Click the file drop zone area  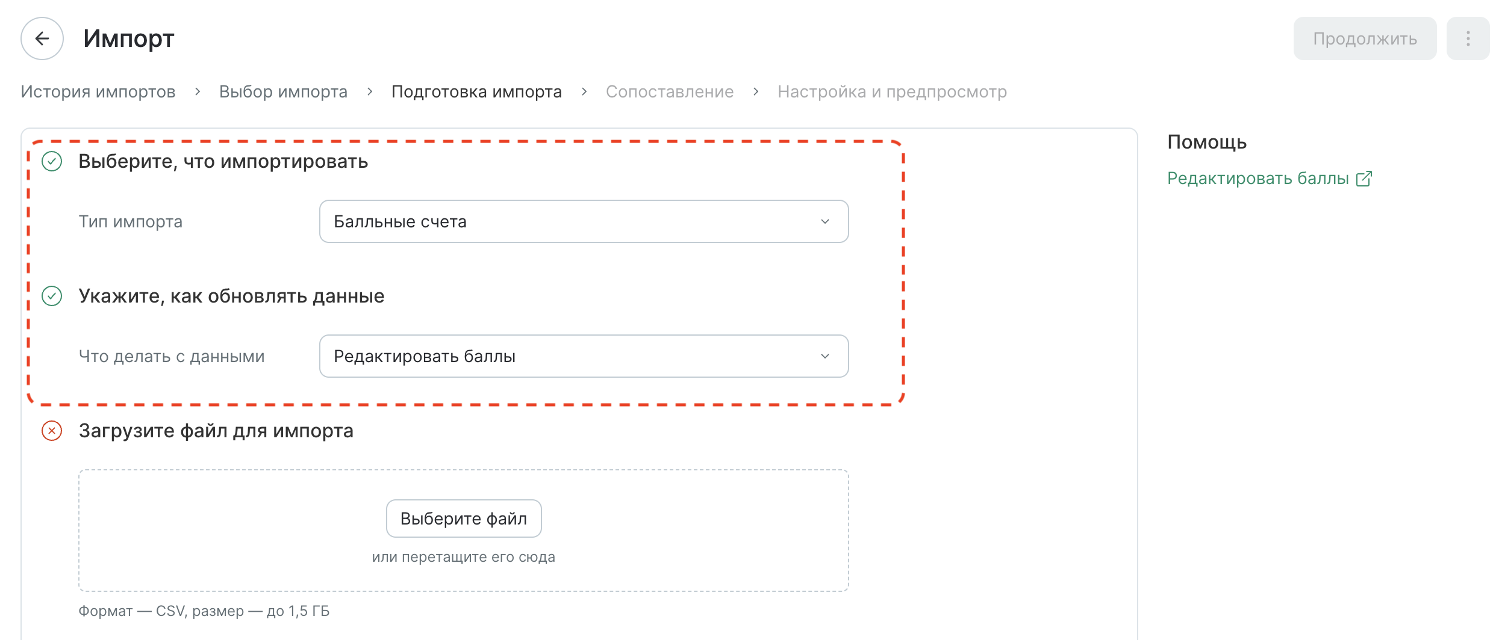[464, 531]
